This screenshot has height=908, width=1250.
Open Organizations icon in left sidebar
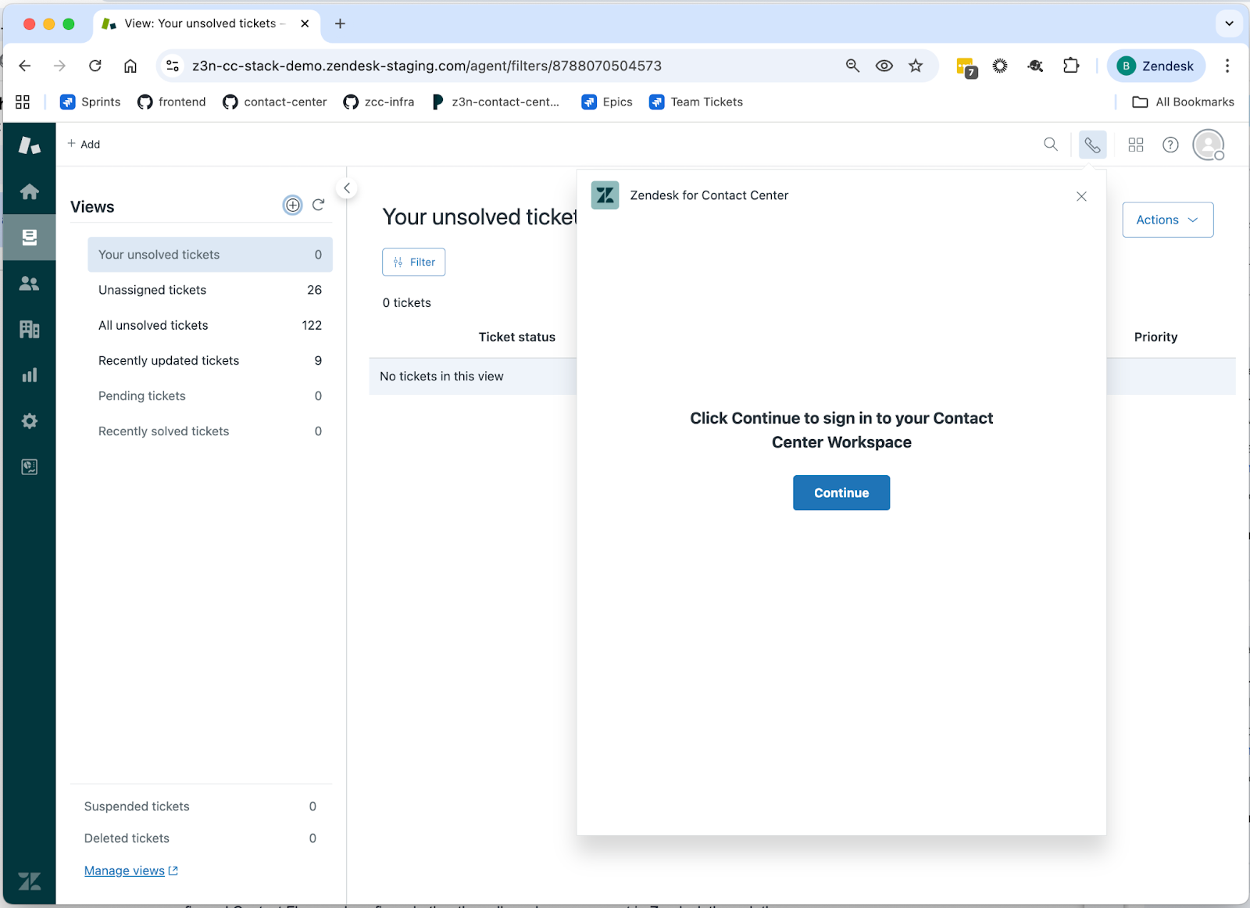(30, 330)
